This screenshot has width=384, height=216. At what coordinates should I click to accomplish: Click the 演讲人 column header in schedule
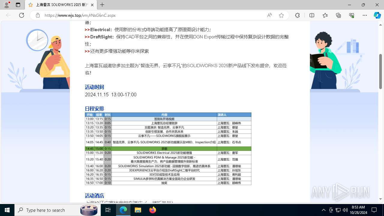[x=234, y=115]
